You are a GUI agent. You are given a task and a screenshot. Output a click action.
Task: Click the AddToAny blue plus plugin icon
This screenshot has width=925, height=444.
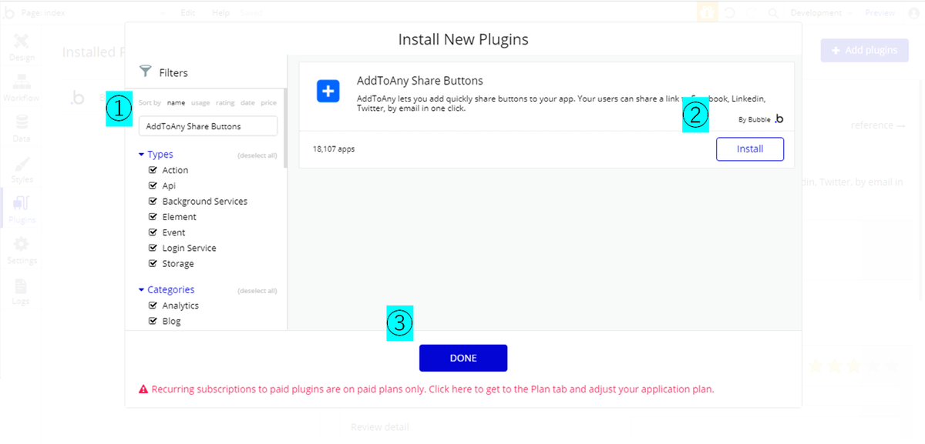pos(328,91)
